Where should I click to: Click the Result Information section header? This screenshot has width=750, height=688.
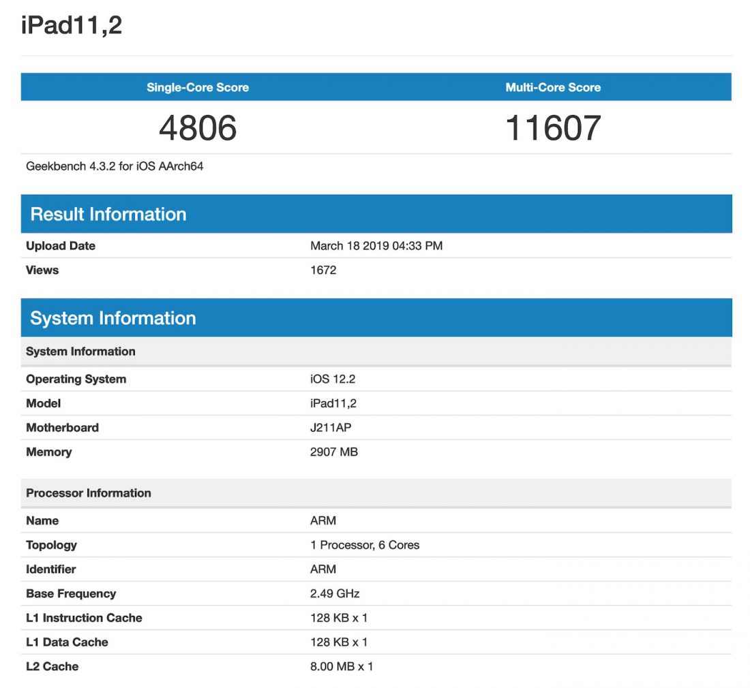click(x=108, y=214)
